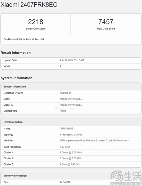Image resolution: width=142 pixels, height=186 pixels.
Task: Click the Topology label
Action: [8, 135]
